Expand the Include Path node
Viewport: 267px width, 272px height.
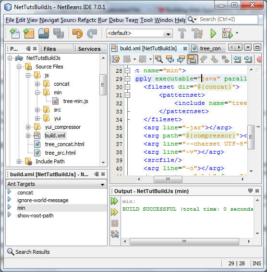tap(19, 161)
